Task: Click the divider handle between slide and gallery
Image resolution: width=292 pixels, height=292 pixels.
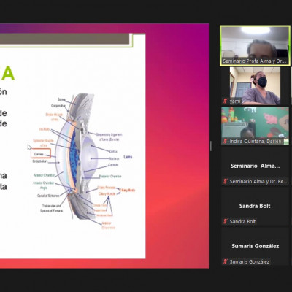Action: tap(211, 146)
